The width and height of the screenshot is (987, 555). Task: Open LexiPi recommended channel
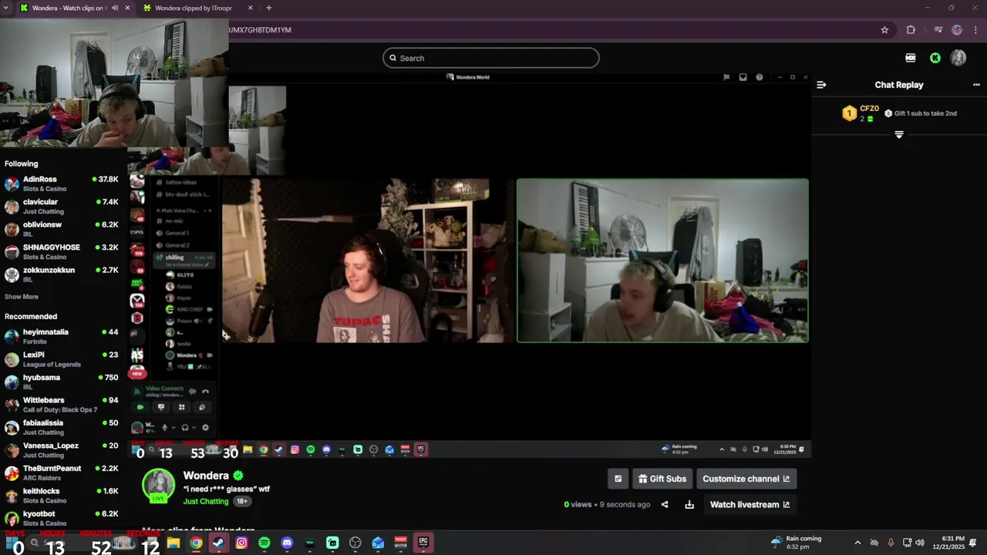click(x=62, y=359)
